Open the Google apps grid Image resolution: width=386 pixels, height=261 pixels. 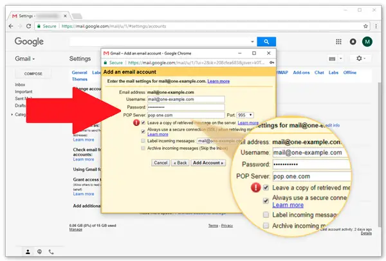coord(339,42)
